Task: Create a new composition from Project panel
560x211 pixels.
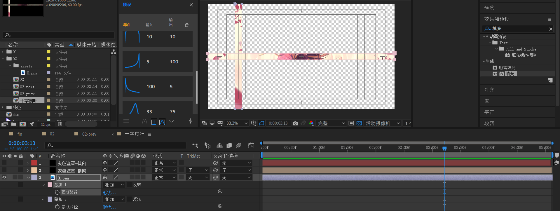Action: 22,124
